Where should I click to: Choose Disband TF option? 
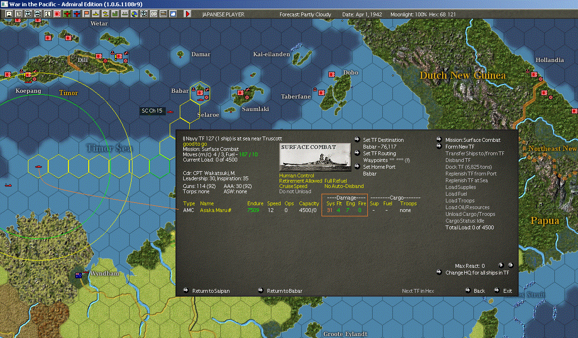pyautogui.click(x=458, y=160)
